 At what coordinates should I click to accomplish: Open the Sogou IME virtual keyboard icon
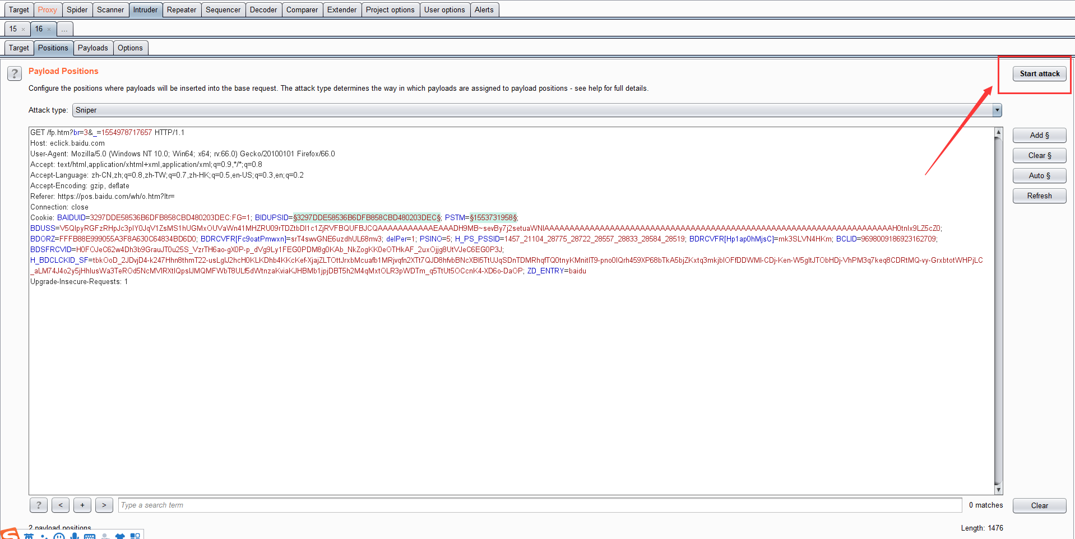(90, 536)
